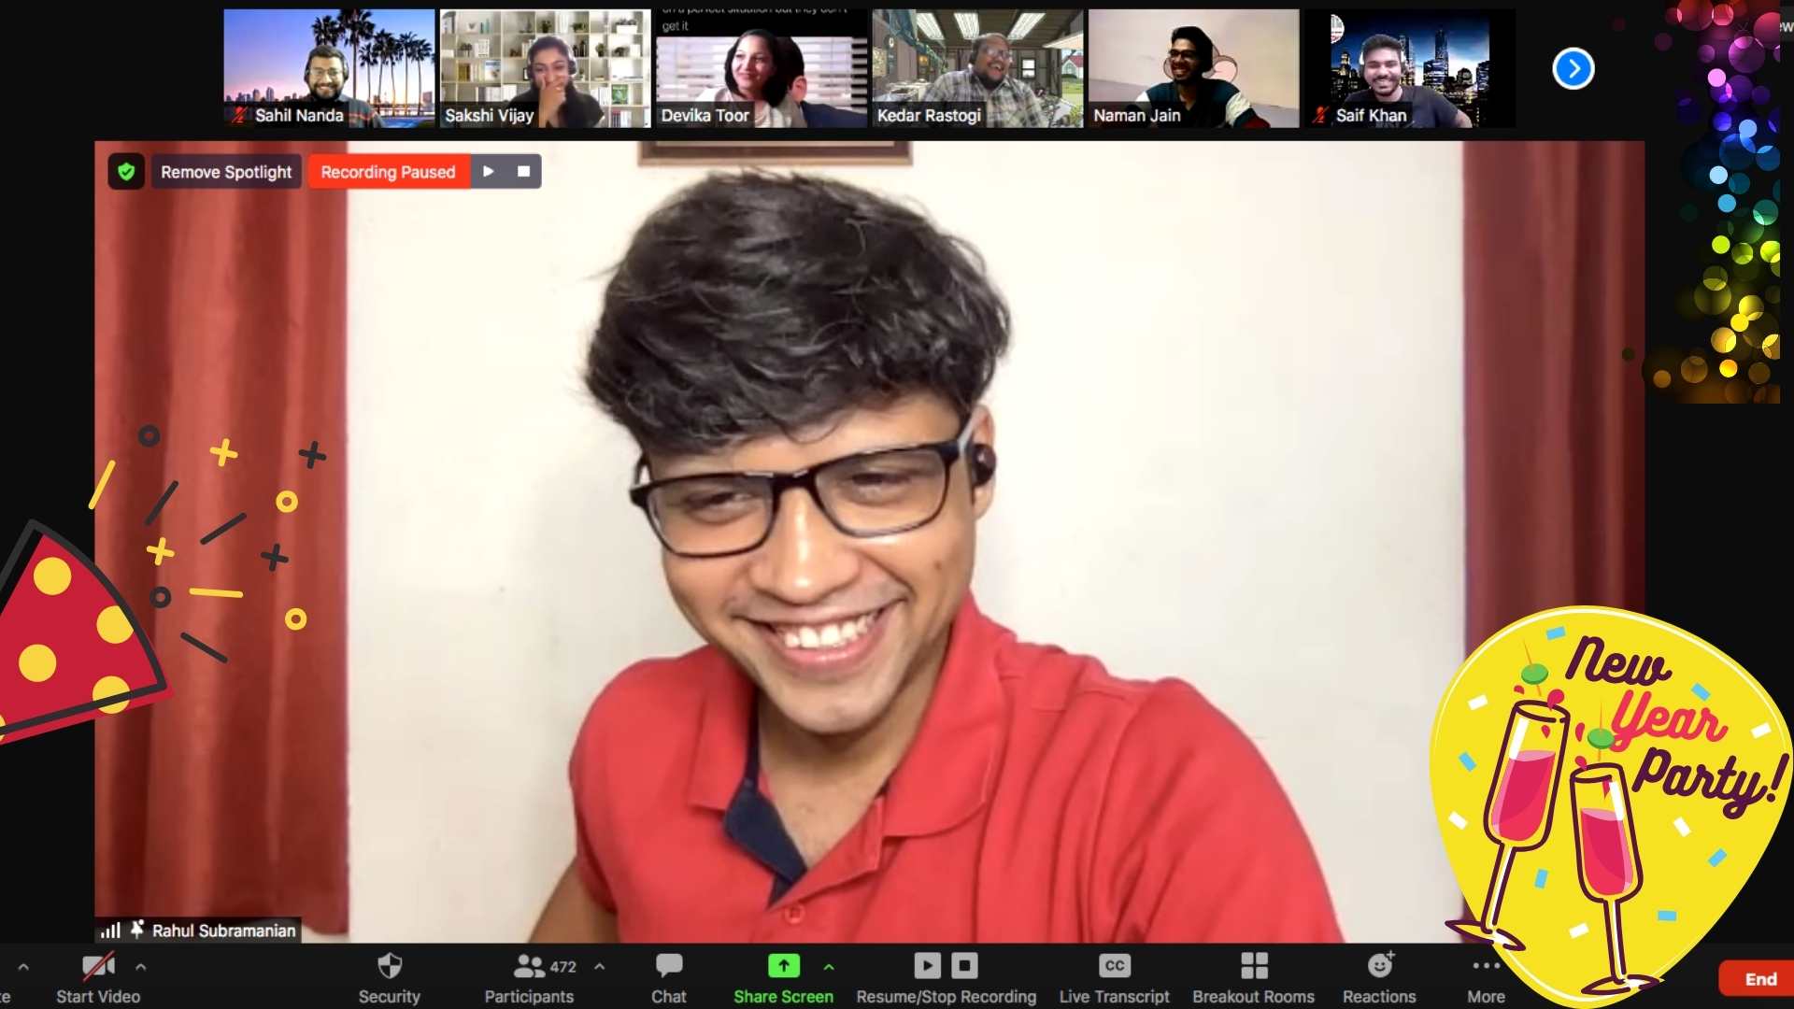Expand Share Screen options caret
1794x1009 pixels.
tap(829, 967)
